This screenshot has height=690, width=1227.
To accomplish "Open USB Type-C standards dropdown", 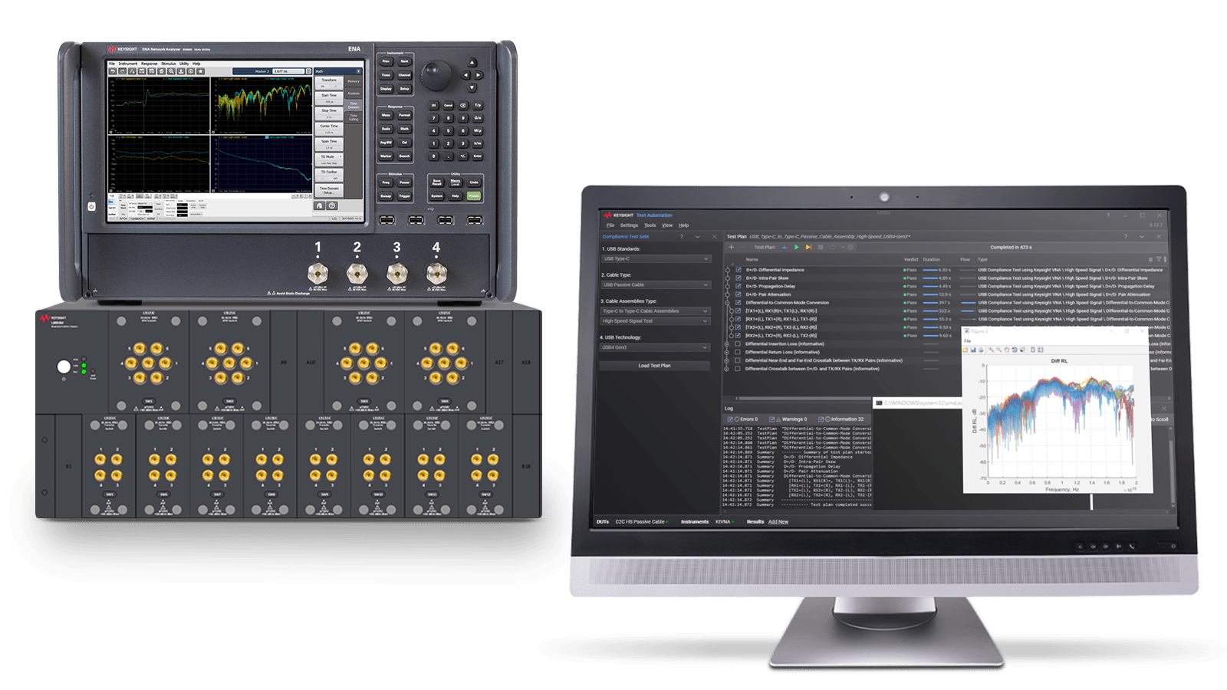I will pos(656,259).
